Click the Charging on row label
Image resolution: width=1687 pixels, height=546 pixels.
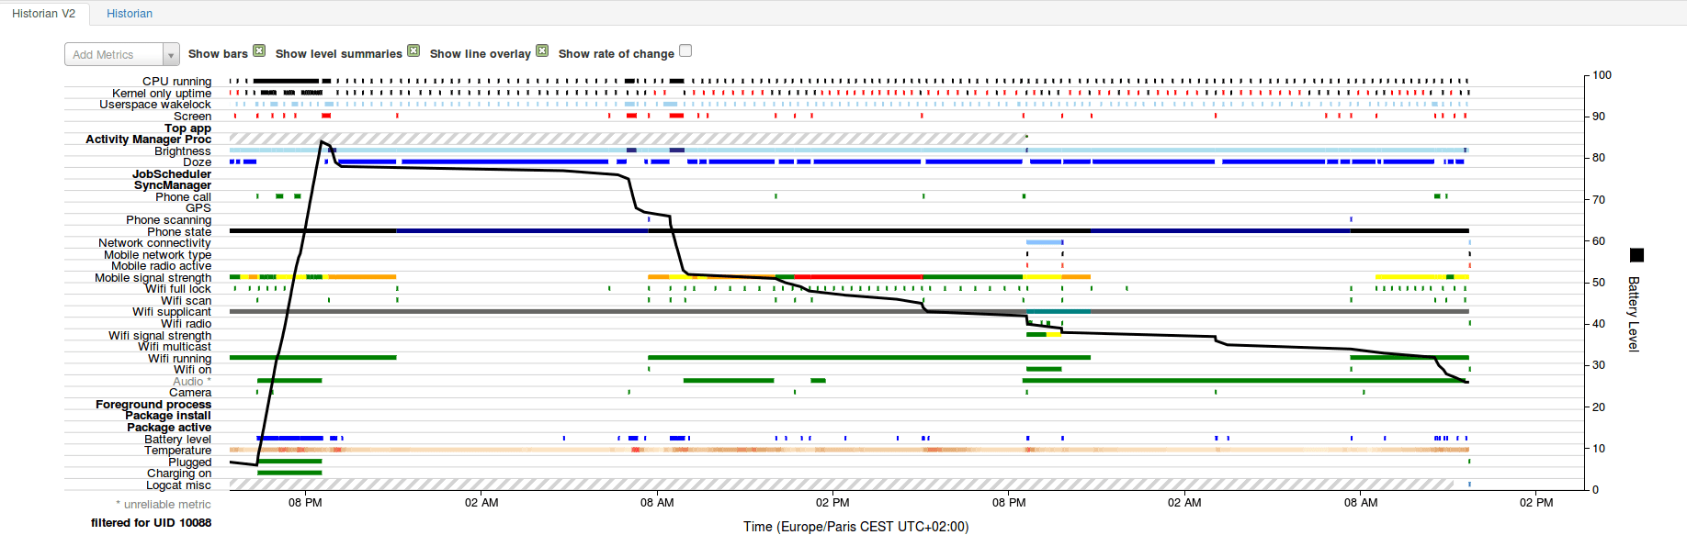(x=178, y=474)
